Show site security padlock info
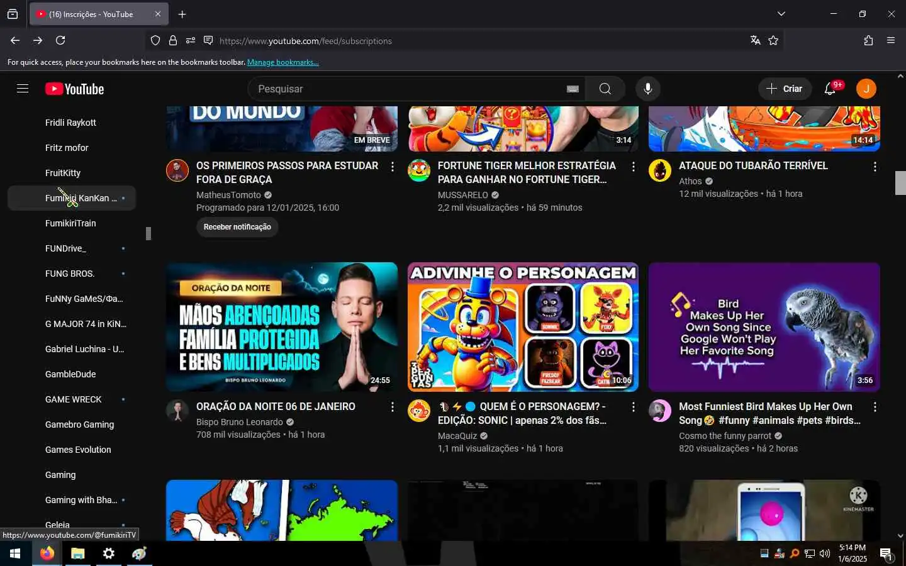 (173, 40)
